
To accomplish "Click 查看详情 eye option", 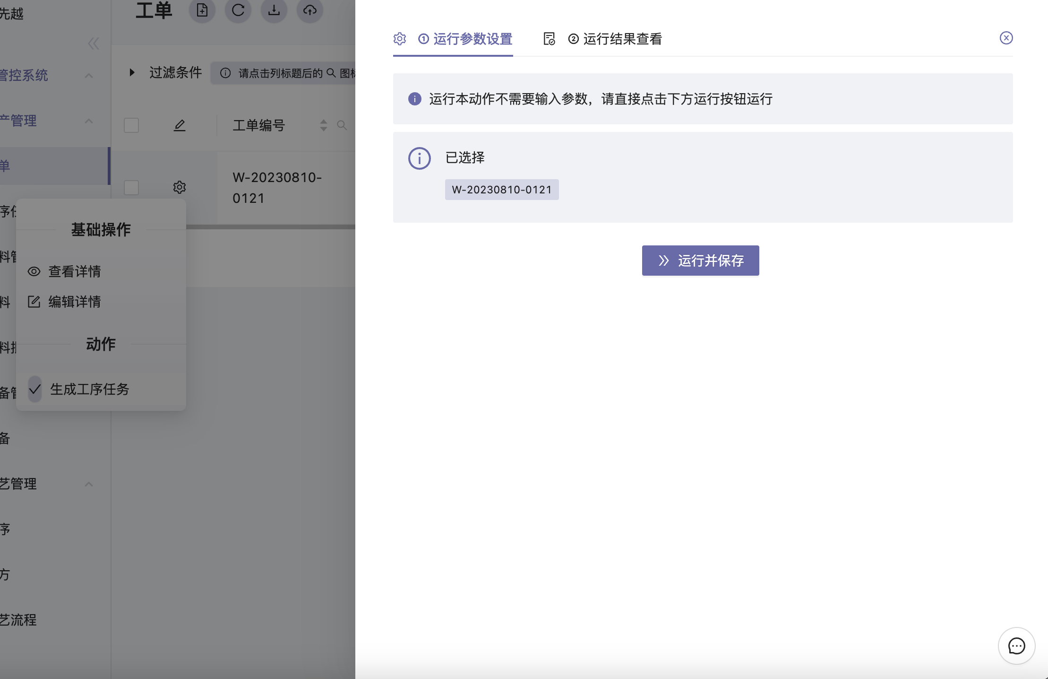I will coord(74,271).
